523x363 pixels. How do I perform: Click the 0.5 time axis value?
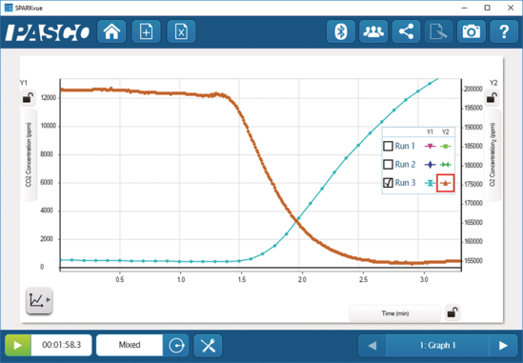click(120, 279)
